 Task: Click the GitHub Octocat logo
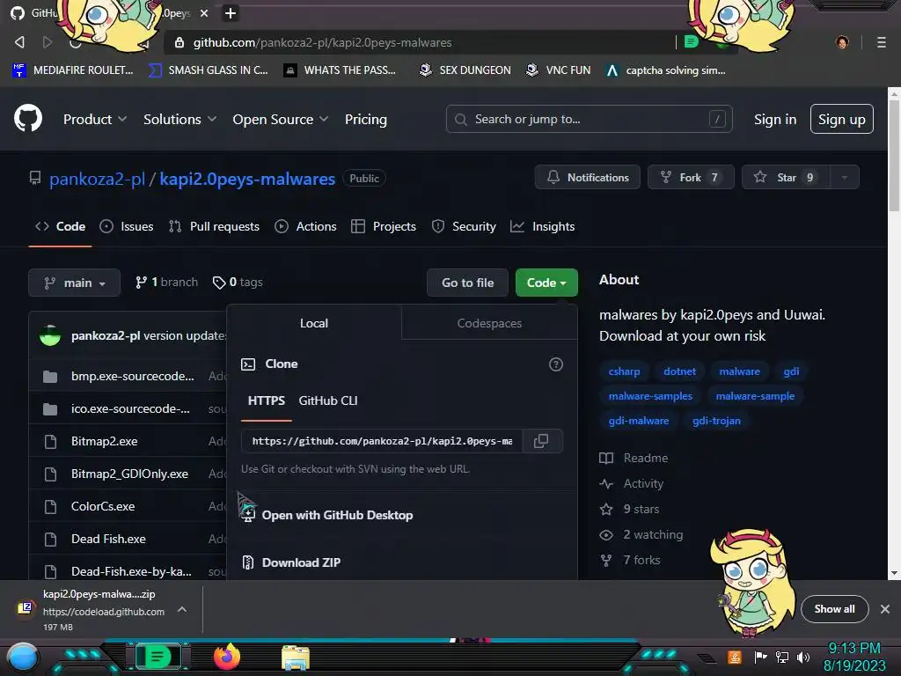tap(28, 119)
